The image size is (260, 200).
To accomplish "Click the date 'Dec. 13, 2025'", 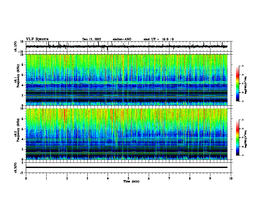I will point(92,39).
